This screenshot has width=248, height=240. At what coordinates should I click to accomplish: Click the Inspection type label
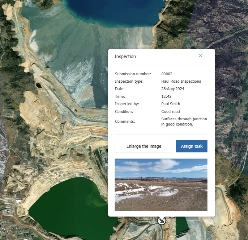pos(129,81)
